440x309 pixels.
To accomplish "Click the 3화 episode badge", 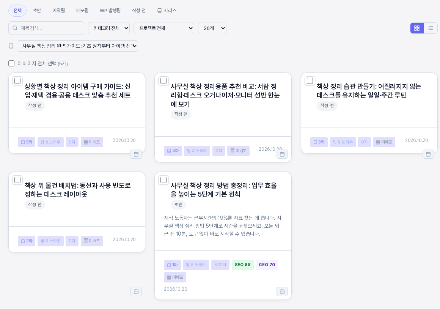I will (x=319, y=142).
